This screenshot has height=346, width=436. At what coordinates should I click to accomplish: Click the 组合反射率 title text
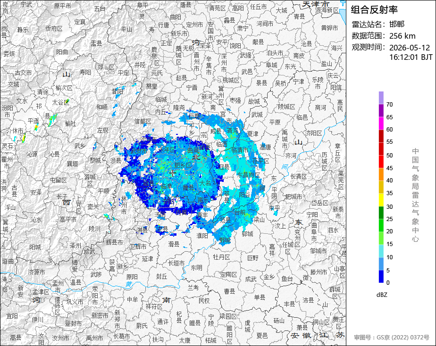[374, 10]
